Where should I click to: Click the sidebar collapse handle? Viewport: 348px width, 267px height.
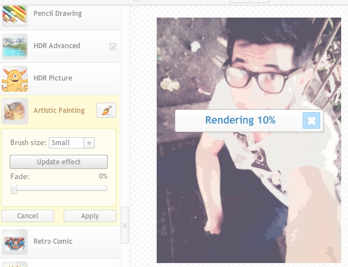click(125, 225)
